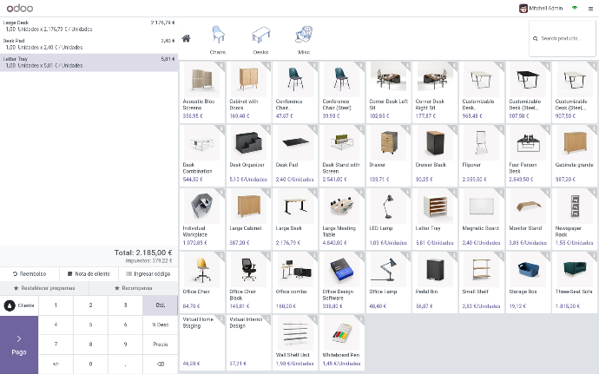Add Pedal Bin product
This screenshot has height=374, width=599.
pos(435,282)
